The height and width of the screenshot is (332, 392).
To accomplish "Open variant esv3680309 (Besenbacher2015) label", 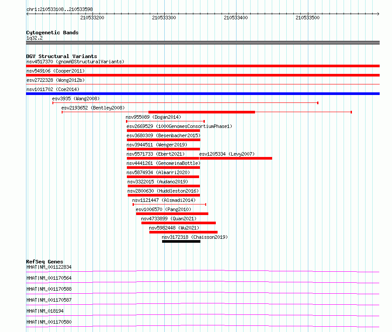I will 163,135.
